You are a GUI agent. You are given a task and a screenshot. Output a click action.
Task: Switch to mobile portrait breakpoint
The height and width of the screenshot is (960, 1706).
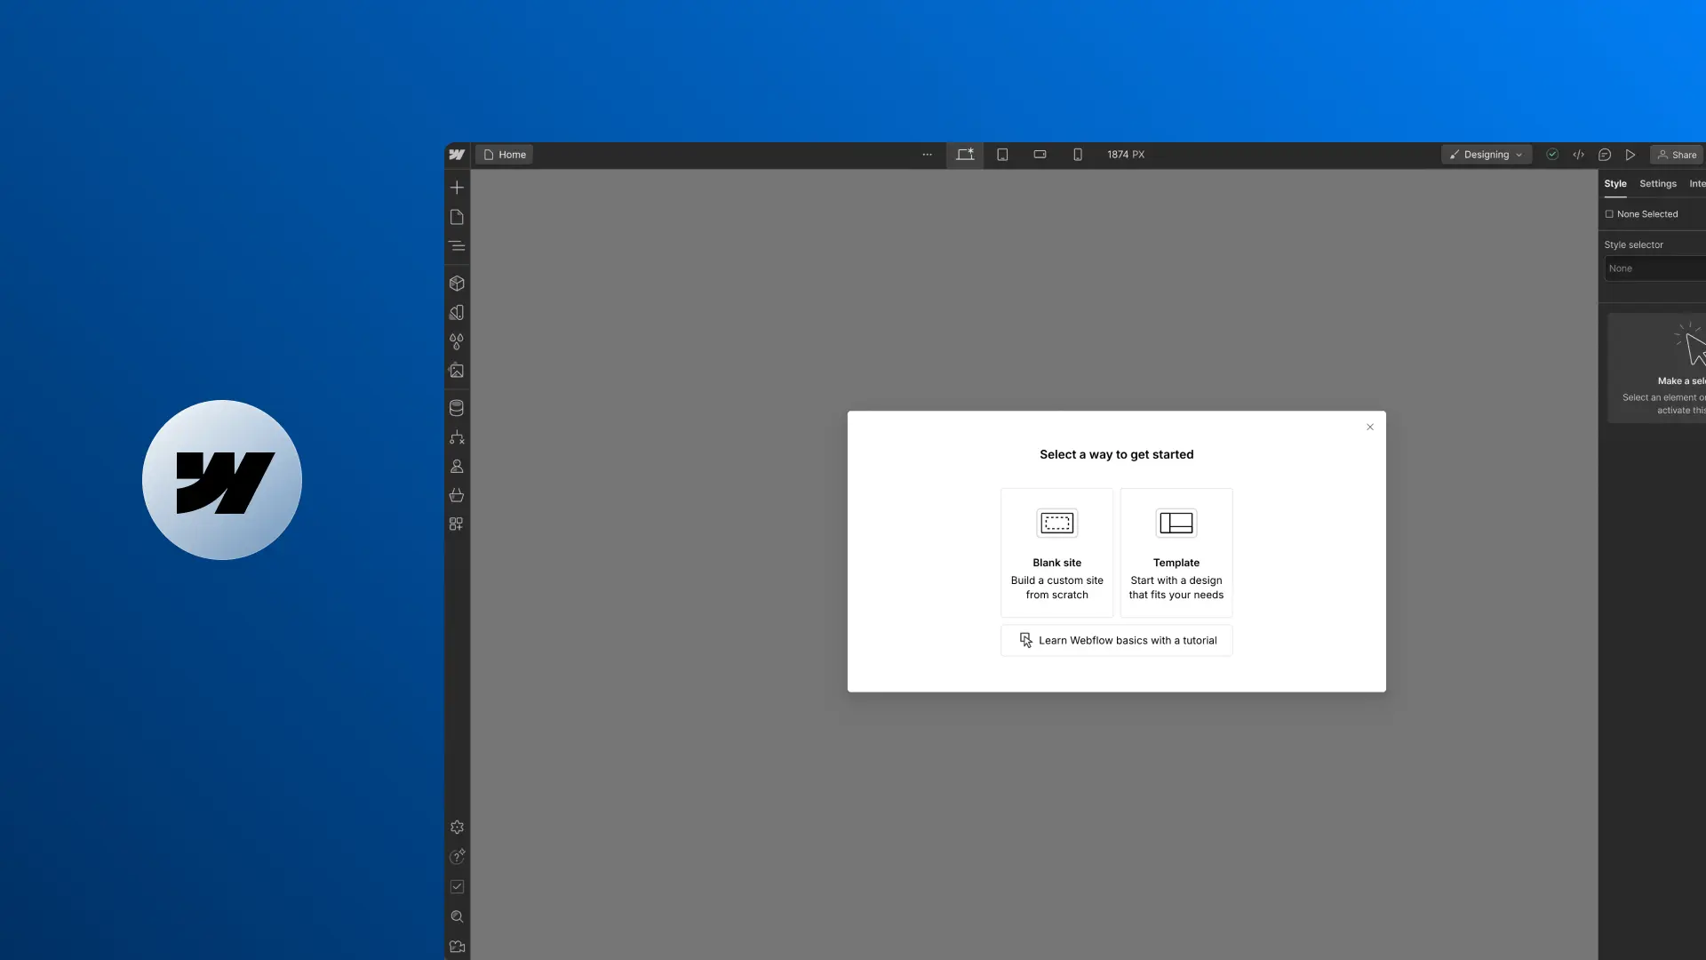tap(1078, 155)
